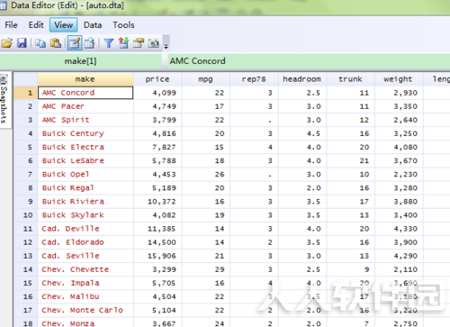Click the AMC Pacer cell
The height and width of the screenshot is (327, 450).
(85, 106)
